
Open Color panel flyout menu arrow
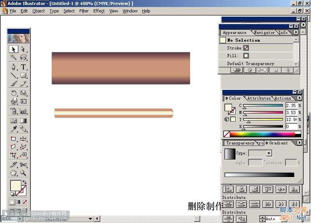(x=299, y=98)
